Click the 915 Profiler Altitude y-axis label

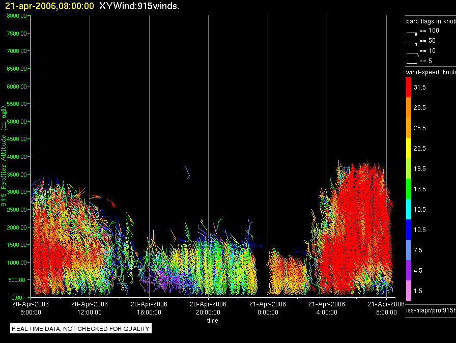tap(4, 156)
